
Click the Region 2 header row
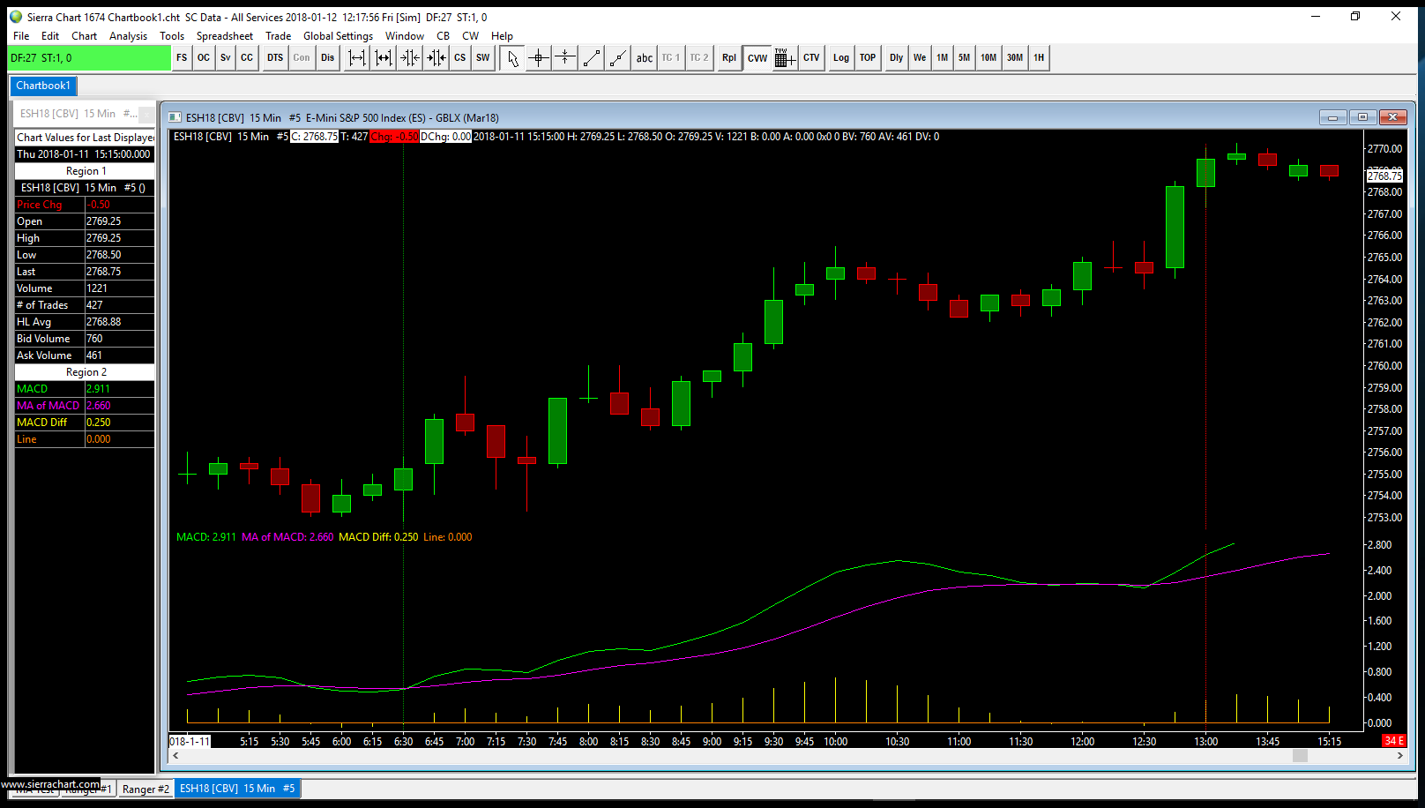coord(85,372)
